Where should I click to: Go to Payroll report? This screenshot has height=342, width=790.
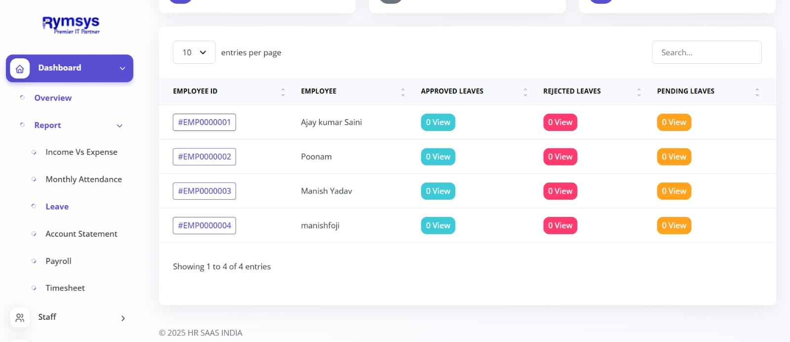pyautogui.click(x=58, y=261)
